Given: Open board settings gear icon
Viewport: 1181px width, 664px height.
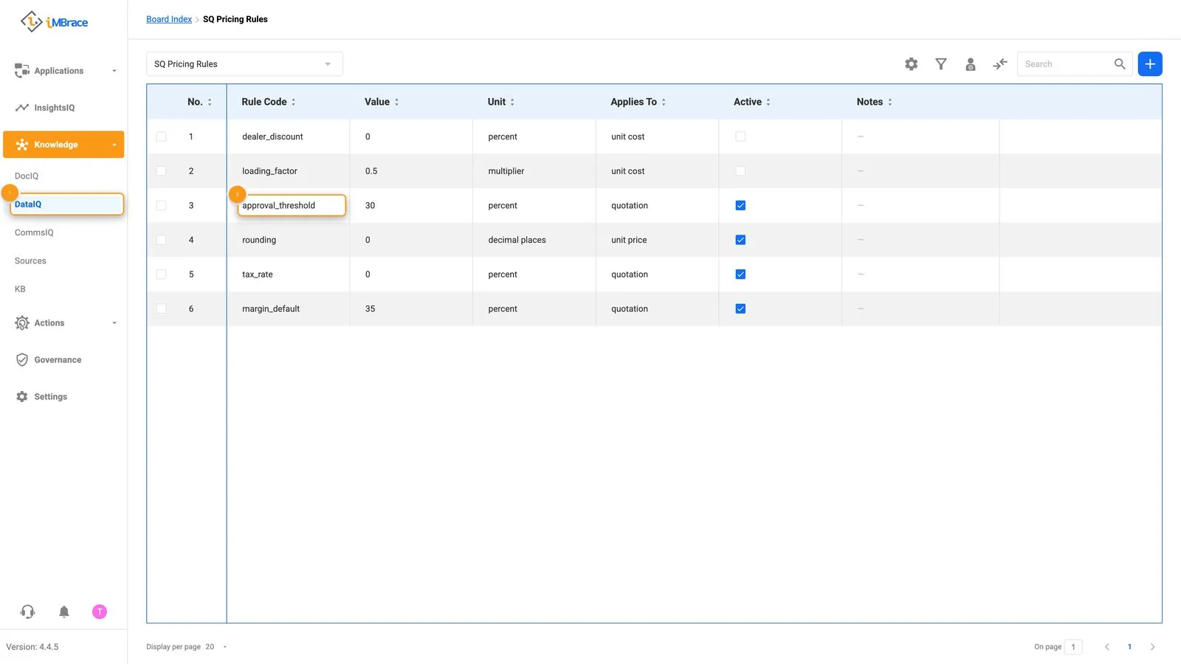Looking at the screenshot, I should click(x=912, y=64).
